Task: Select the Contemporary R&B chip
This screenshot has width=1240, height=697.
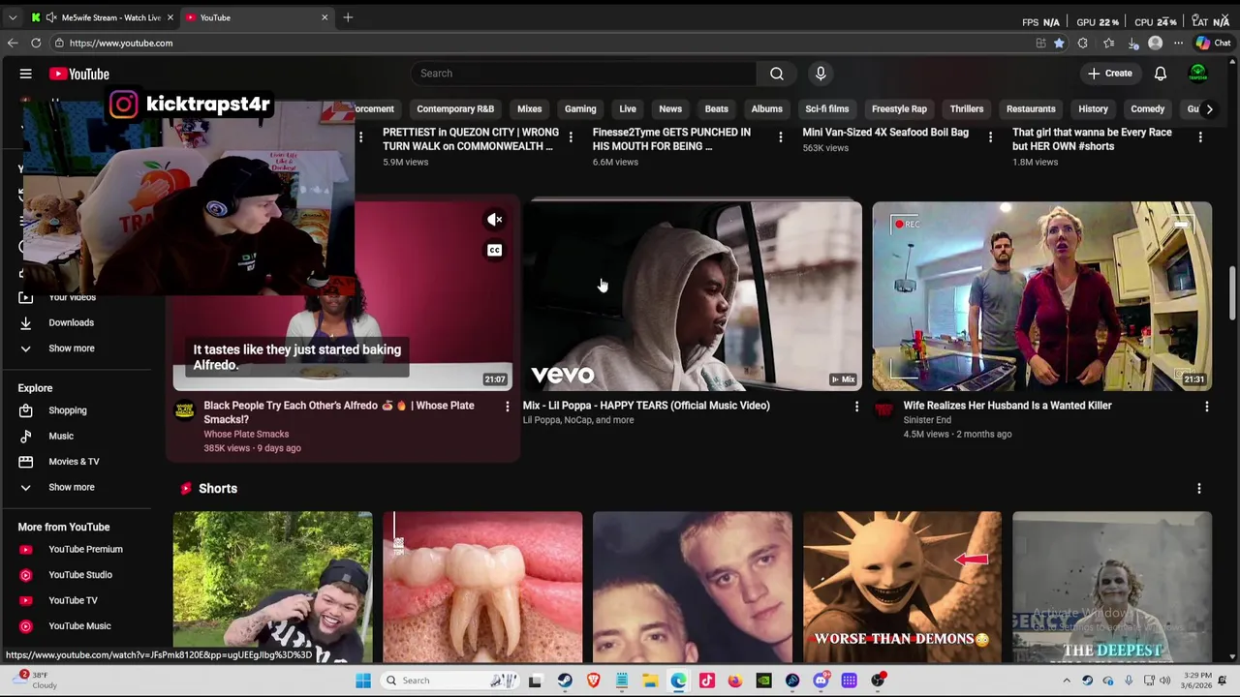Action: (455, 109)
